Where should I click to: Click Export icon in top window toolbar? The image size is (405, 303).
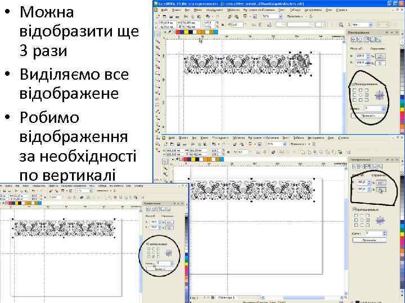coord(236,16)
